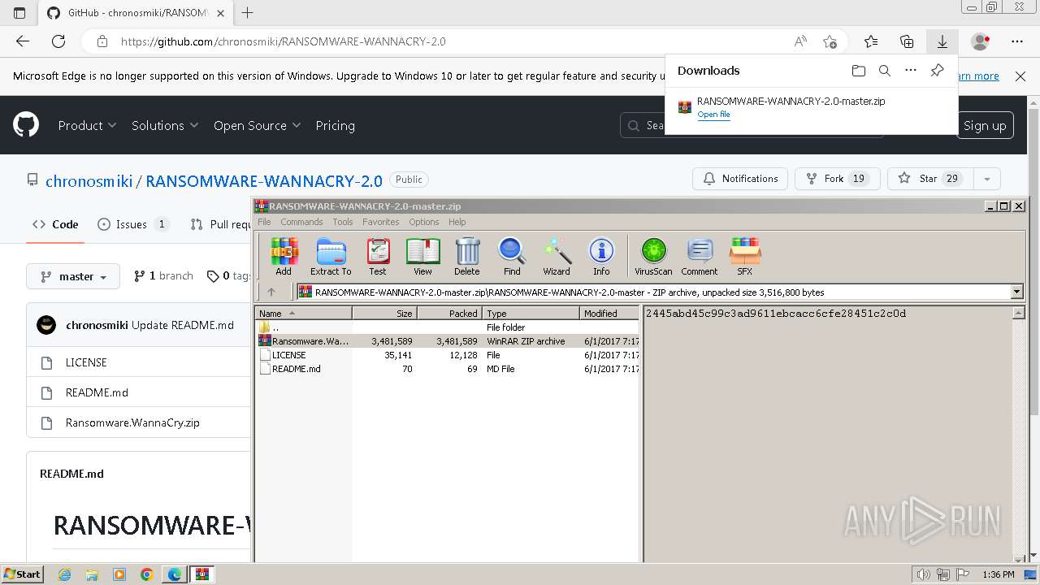Screen dimensions: 1040x585
Task: Dismiss the Edge unsupported notification bar
Action: [x=1020, y=76]
